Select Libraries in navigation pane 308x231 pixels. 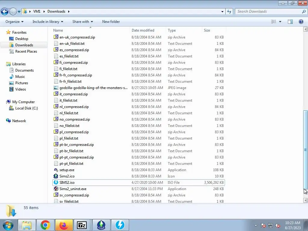19,64
